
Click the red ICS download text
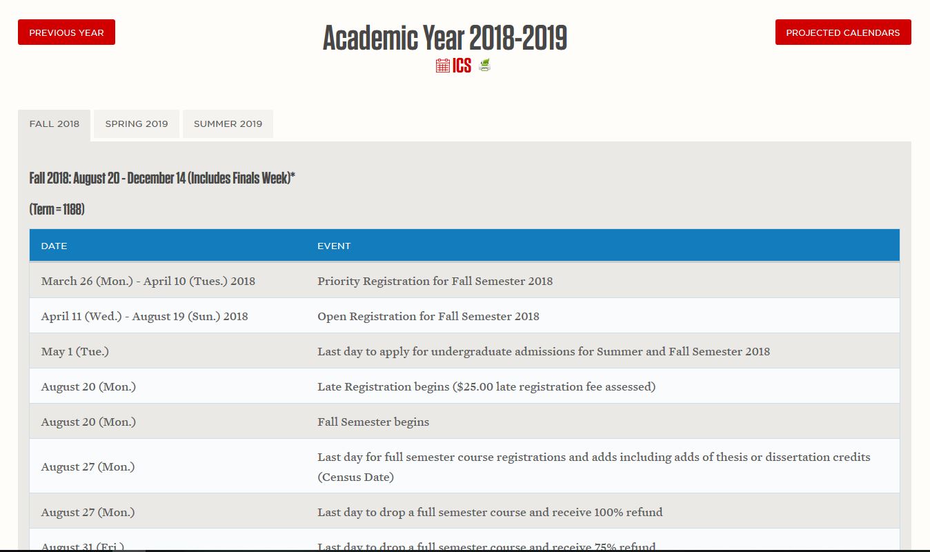point(462,66)
